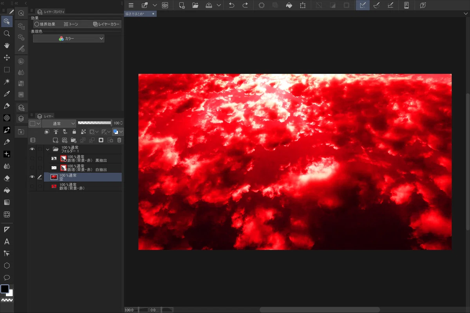Click the new raster layer icon

pos(55,140)
